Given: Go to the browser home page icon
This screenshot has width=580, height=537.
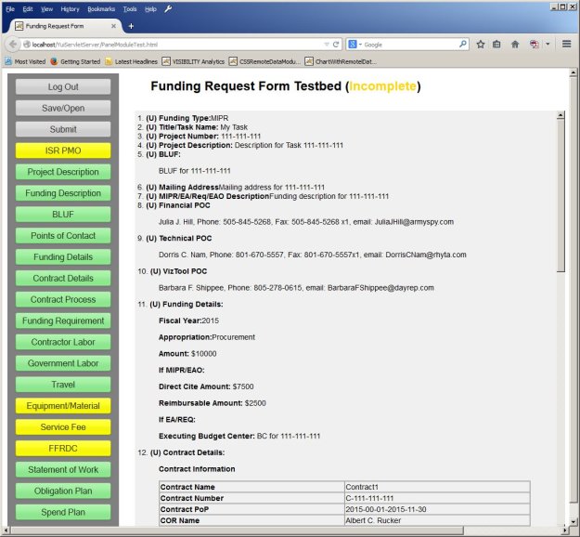Looking at the screenshot, I should pos(515,44).
